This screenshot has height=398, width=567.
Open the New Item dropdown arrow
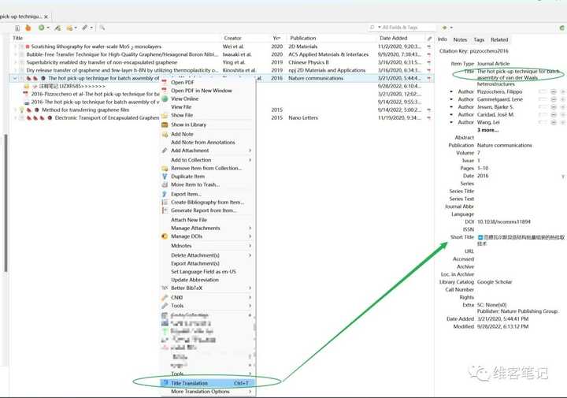pyautogui.click(x=48, y=28)
